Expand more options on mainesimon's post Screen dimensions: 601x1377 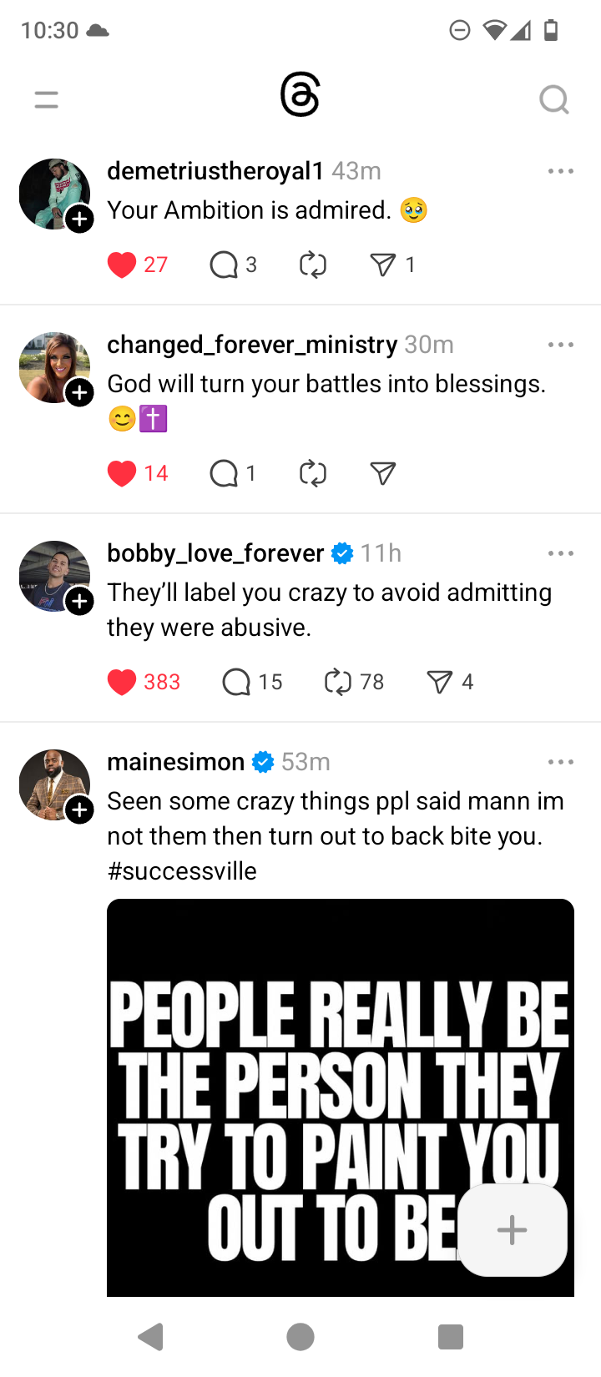560,763
